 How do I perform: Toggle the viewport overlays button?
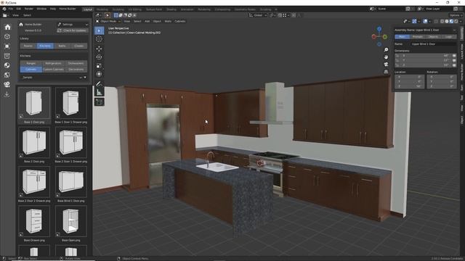tap(425, 21)
